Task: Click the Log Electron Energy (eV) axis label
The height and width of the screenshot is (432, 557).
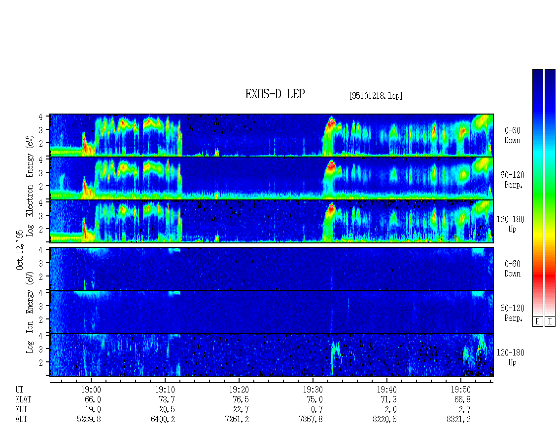Action: [30, 185]
